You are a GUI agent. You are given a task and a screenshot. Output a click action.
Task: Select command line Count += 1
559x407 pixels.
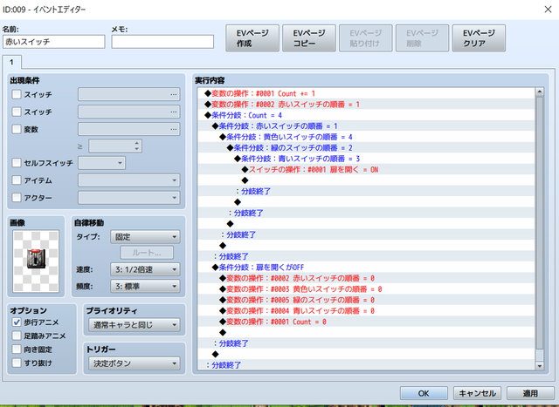[x=366, y=93]
